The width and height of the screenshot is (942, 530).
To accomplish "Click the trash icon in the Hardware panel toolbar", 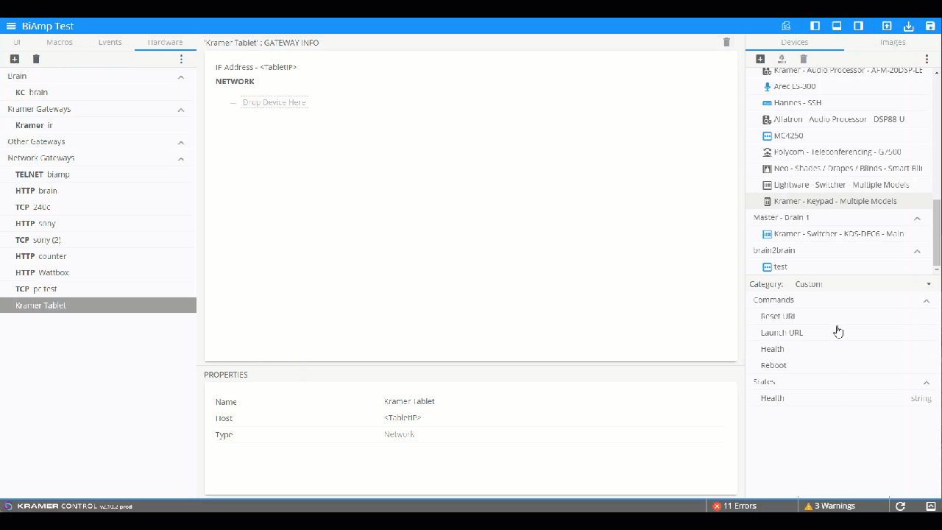I will click(36, 59).
